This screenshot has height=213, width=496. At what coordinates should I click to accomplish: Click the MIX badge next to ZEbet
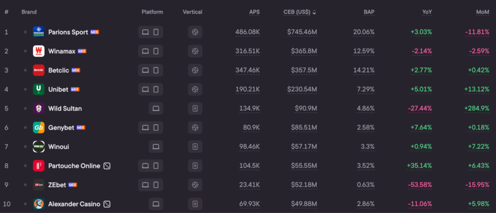[x=73, y=185]
